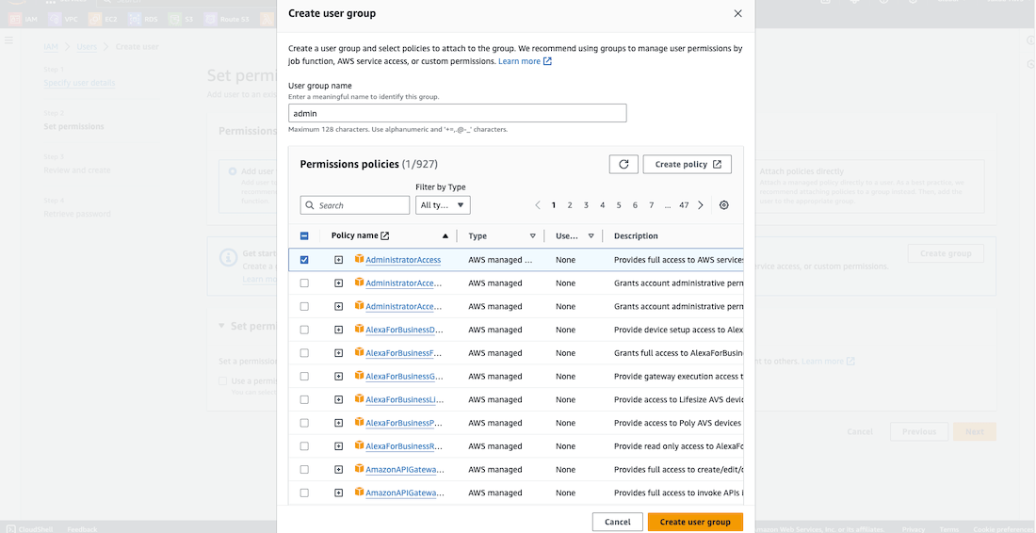Viewport: 1036px width, 533px height.
Task: Sort by Policy name ascending arrow
Action: tap(445, 236)
